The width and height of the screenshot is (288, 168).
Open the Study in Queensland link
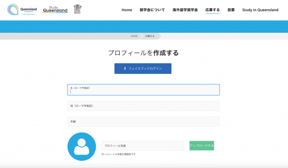[x=260, y=10]
